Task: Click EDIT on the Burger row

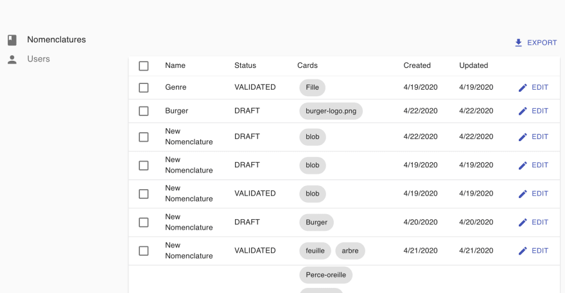Action: [534, 111]
